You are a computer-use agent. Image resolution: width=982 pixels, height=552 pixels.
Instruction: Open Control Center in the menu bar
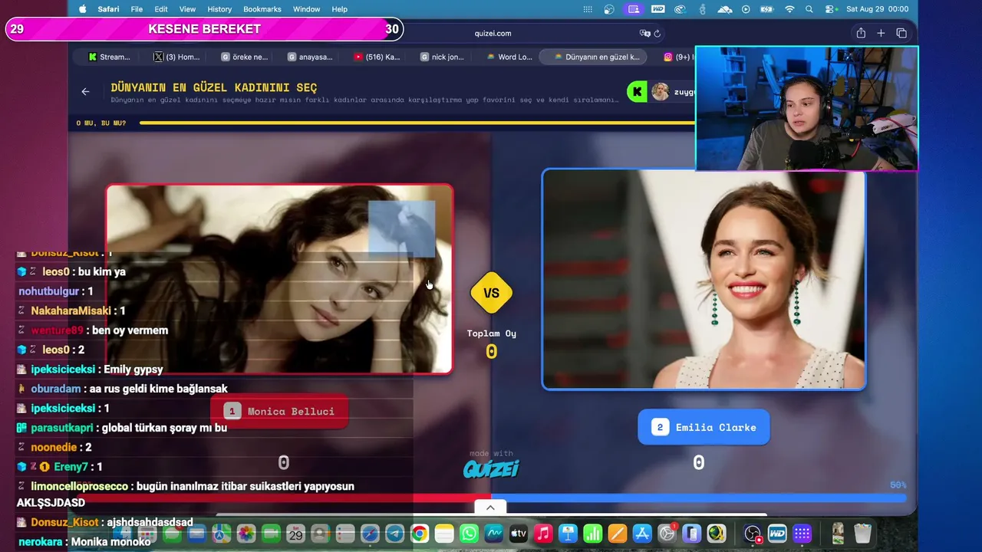(830, 9)
